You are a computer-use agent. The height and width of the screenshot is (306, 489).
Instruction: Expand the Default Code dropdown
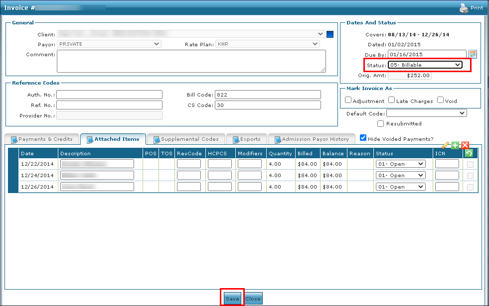pos(426,113)
